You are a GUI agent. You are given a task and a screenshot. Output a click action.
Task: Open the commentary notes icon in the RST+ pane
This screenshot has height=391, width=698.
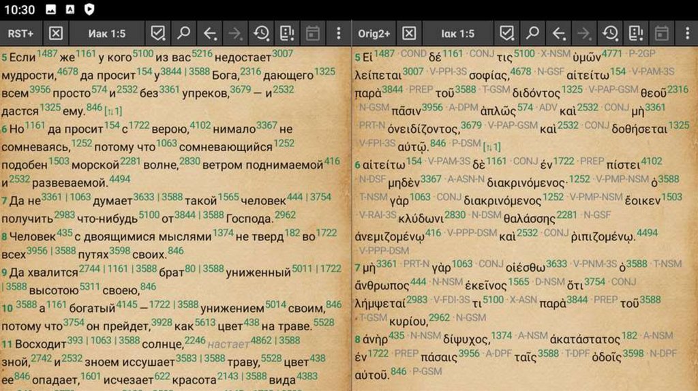[287, 33]
